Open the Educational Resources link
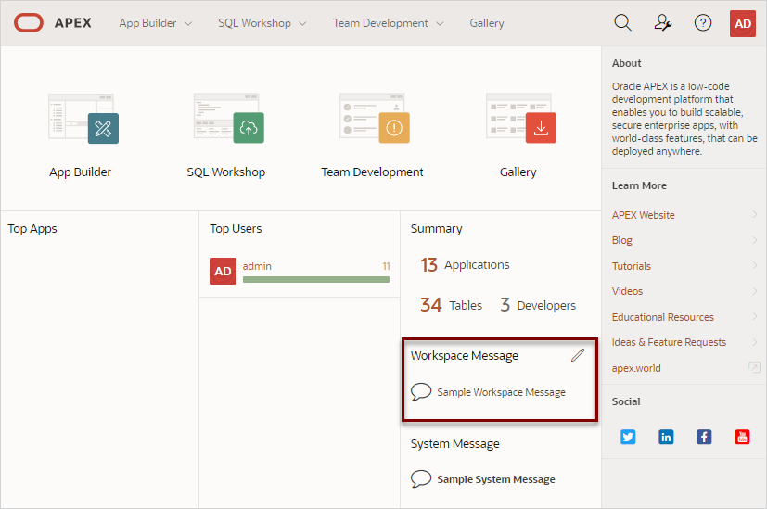 663,317
